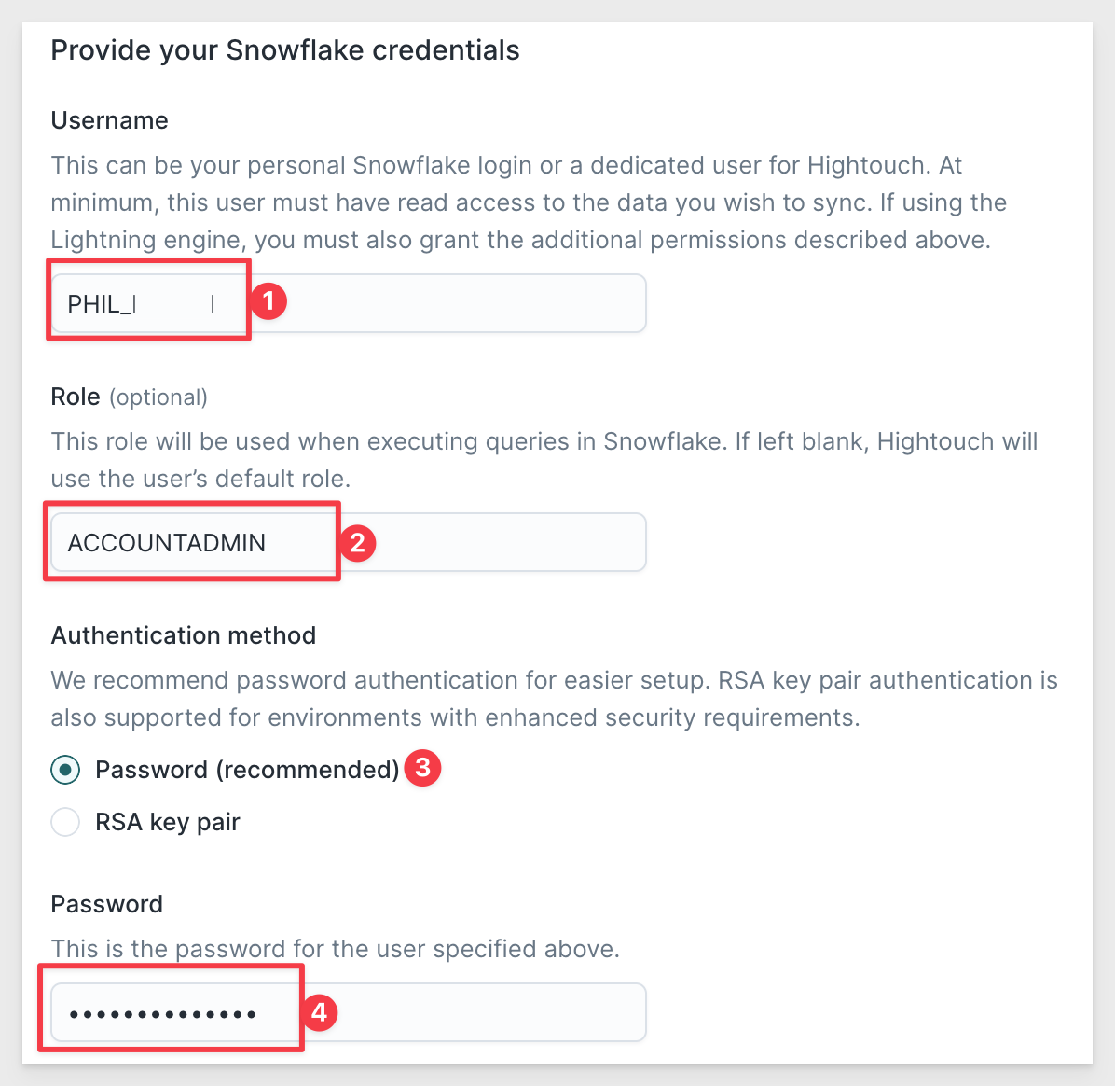The width and height of the screenshot is (1115, 1086).
Task: Click the red annotation badge numbered 2
Action: 358,543
